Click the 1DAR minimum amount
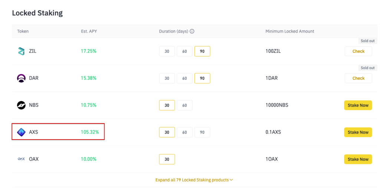Screen dimensions: 380x192 coord(272,78)
